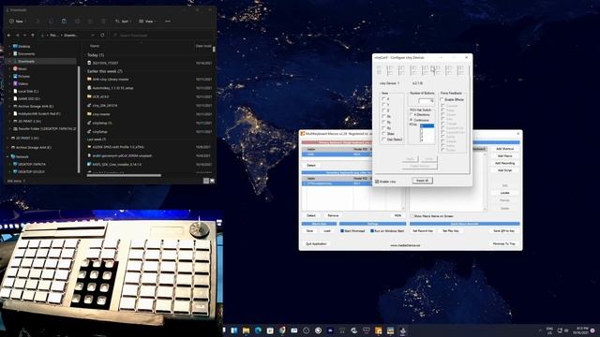Click the Set Record Key button
The height and width of the screenshot is (337, 600).
(x=423, y=231)
